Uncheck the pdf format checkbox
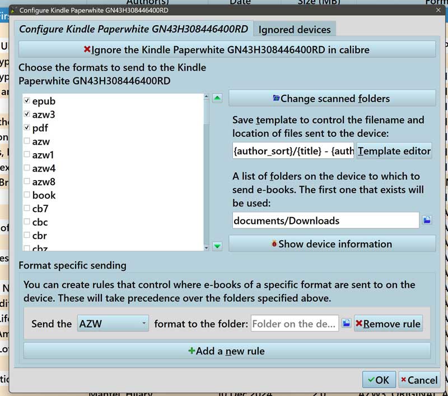Image resolution: width=448 pixels, height=396 pixels. coord(27,127)
